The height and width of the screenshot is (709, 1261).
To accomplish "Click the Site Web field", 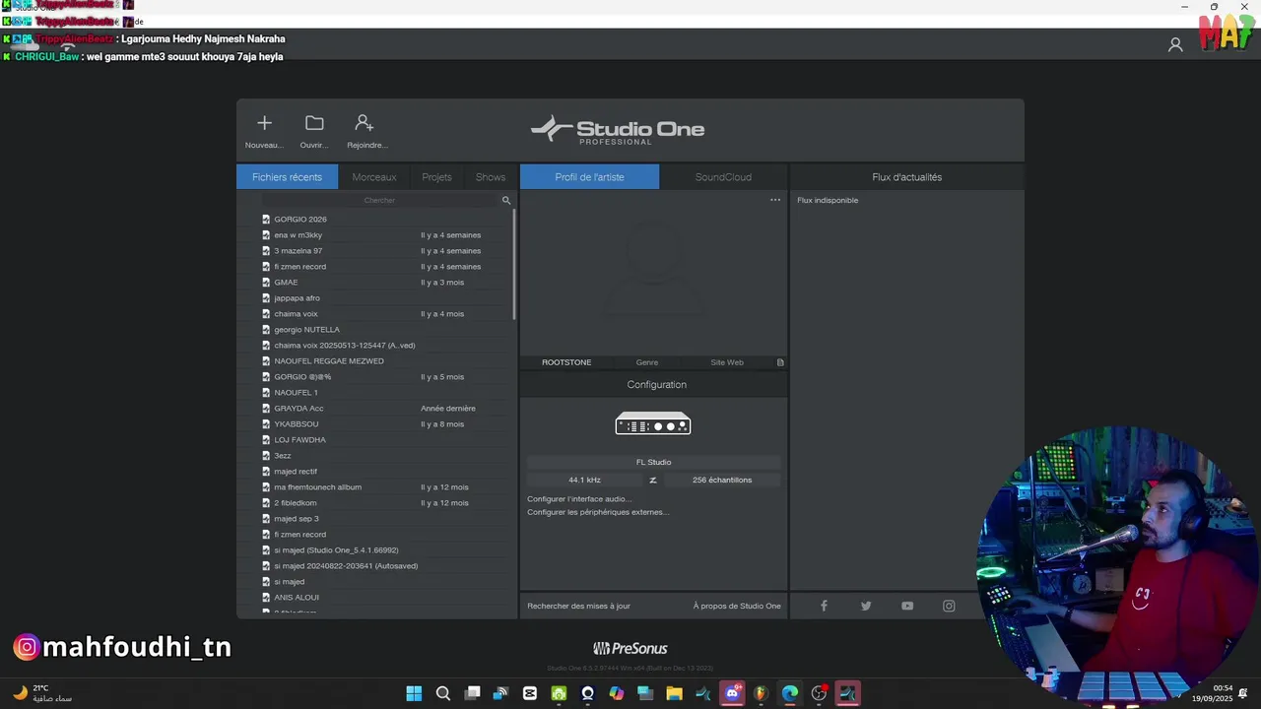I will pos(727,362).
